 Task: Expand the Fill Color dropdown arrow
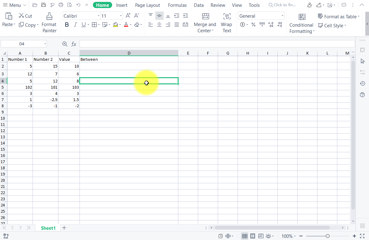(121, 24)
